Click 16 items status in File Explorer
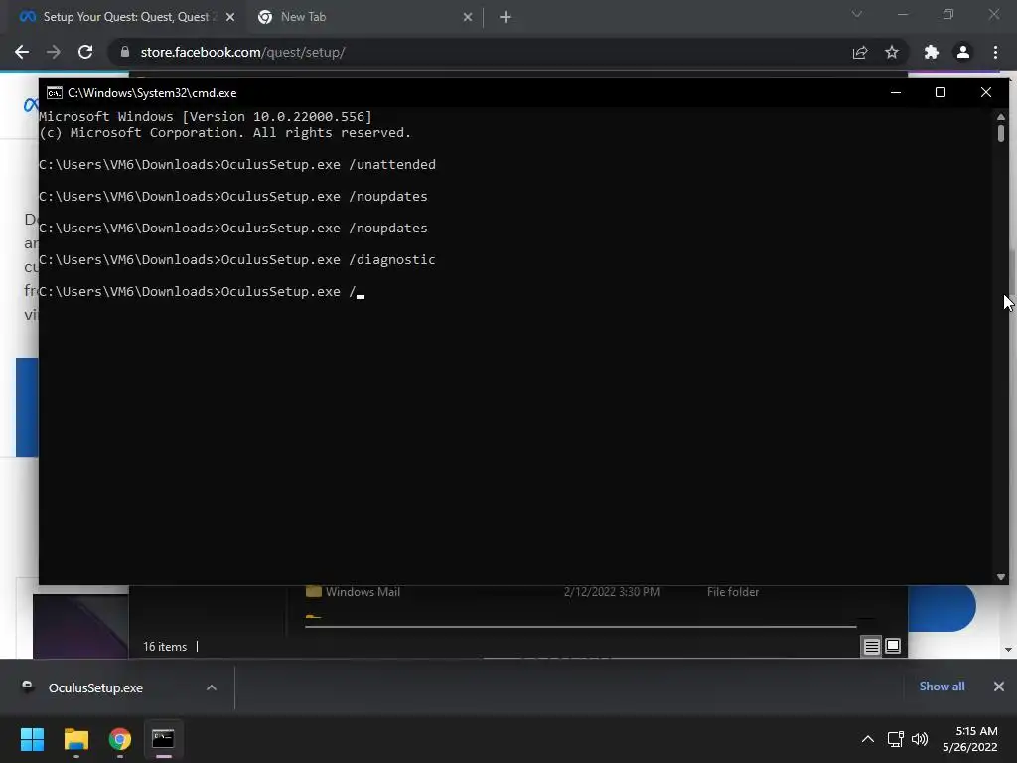The image size is (1017, 763). click(165, 646)
